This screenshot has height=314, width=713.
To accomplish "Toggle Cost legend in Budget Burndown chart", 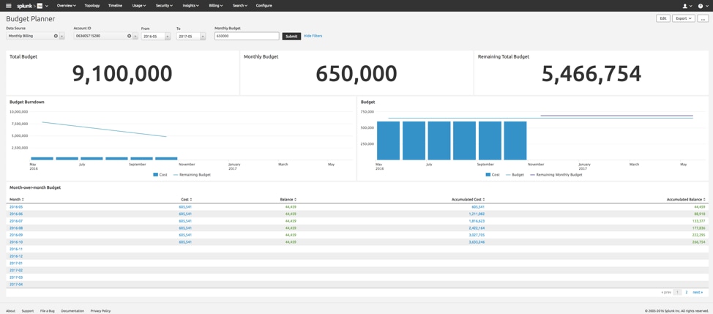I will point(160,174).
